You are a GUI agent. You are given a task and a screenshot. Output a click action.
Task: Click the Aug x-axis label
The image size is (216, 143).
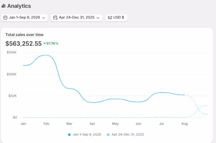184,123
